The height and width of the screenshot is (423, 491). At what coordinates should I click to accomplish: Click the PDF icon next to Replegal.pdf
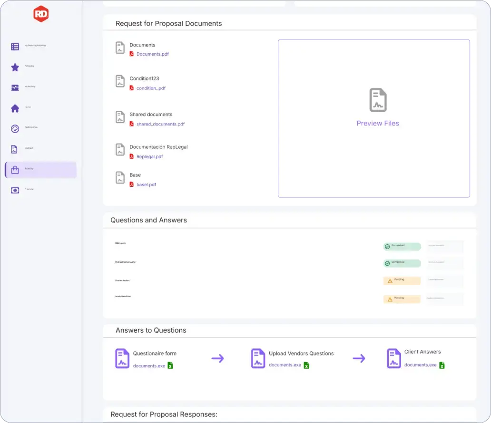pos(132,156)
